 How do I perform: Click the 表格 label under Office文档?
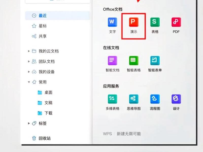[x=155, y=32]
